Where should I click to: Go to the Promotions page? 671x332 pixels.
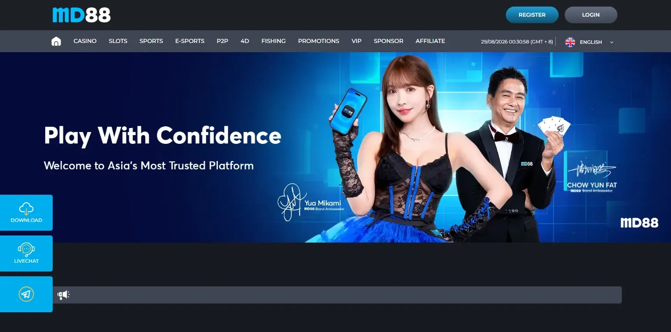318,41
